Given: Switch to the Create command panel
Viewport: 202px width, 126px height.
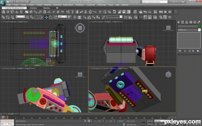Looking at the screenshot, I should tap(178, 22).
